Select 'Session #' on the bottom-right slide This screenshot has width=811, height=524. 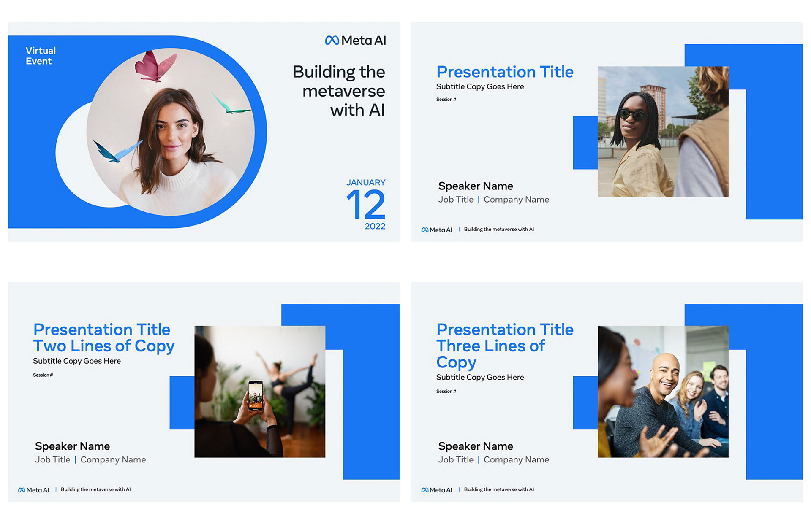click(446, 392)
